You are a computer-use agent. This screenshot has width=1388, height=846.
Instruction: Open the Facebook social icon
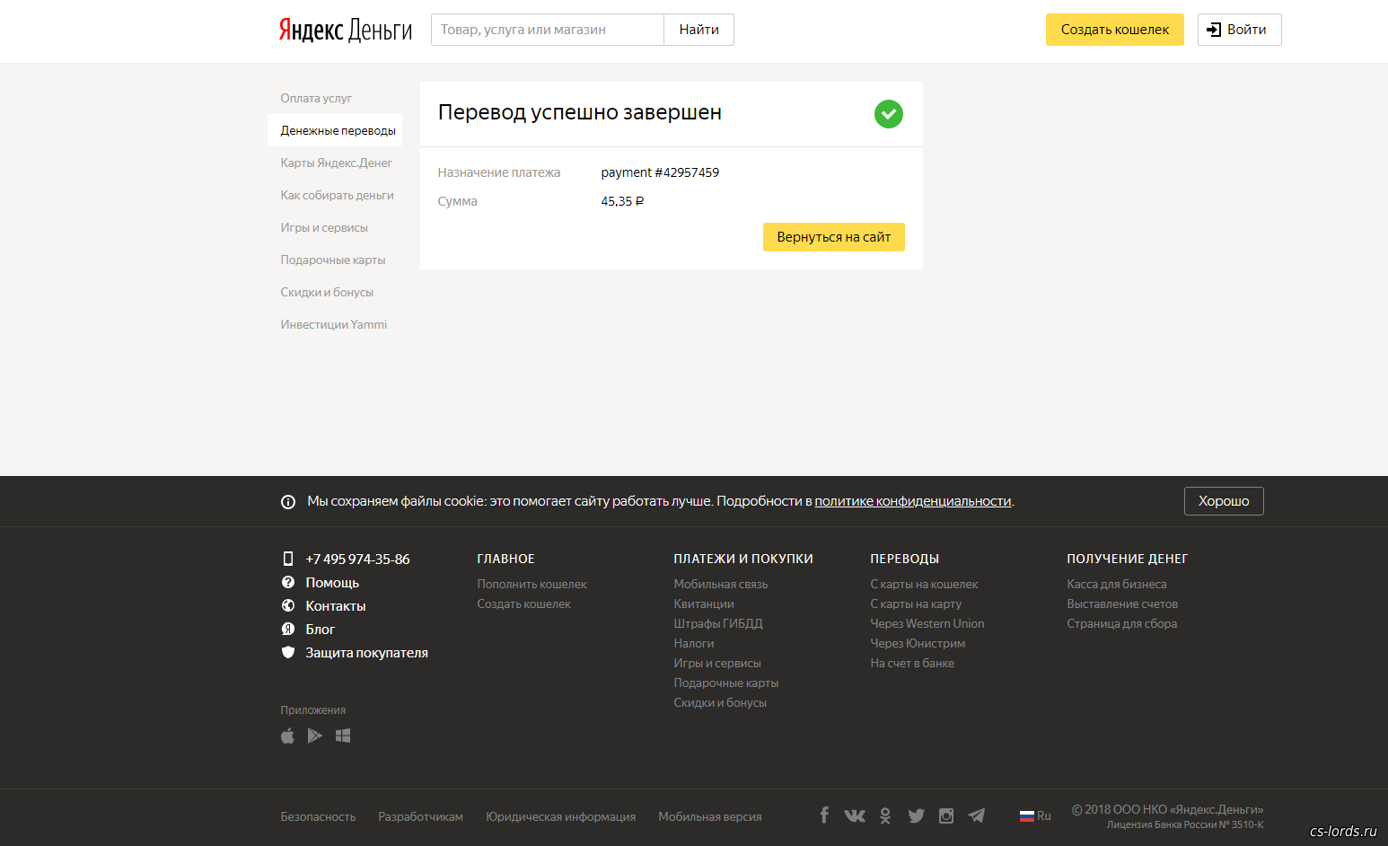pyautogui.click(x=824, y=815)
